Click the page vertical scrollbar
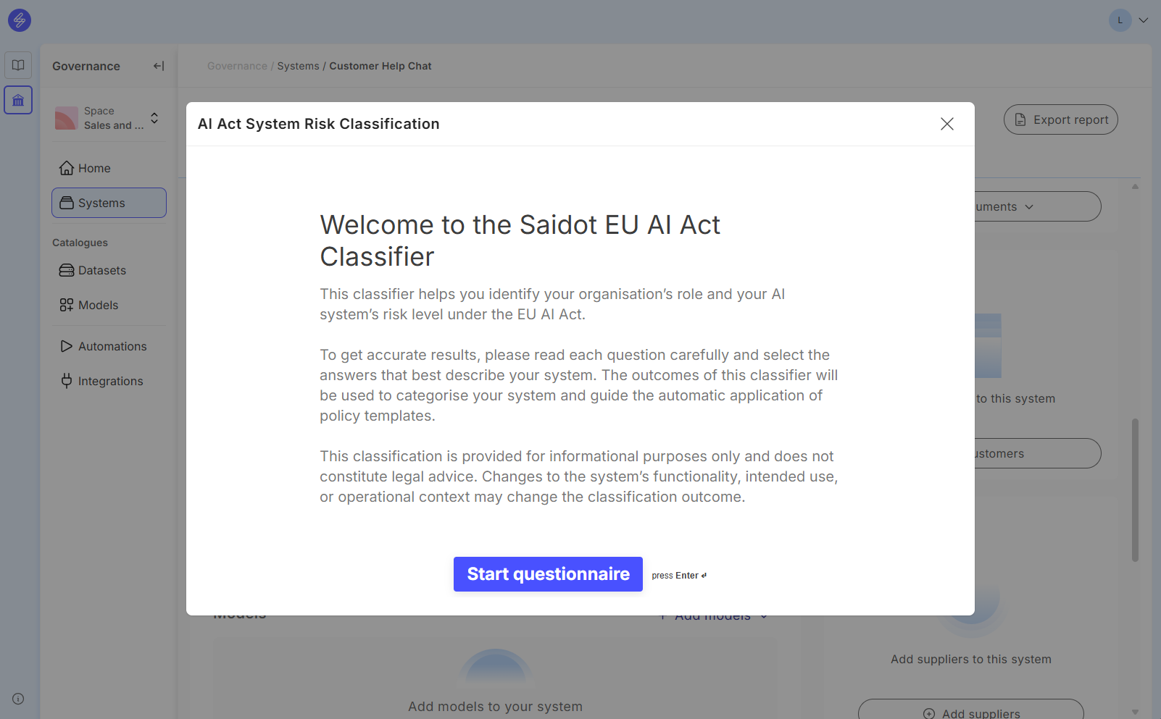 [x=1135, y=489]
